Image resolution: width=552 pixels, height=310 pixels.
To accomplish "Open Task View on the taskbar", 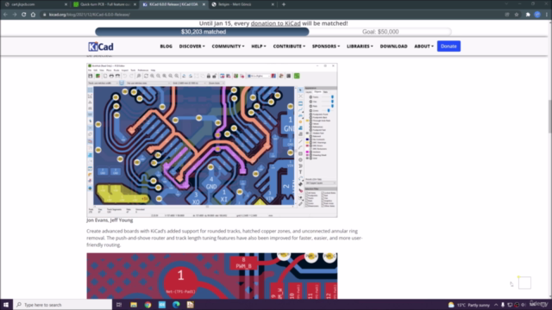I will pyautogui.click(x=119, y=305).
